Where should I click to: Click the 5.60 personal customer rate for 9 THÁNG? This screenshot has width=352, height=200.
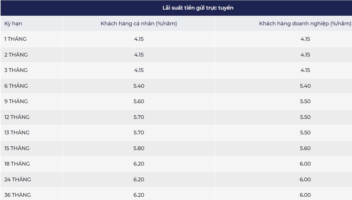(x=139, y=101)
